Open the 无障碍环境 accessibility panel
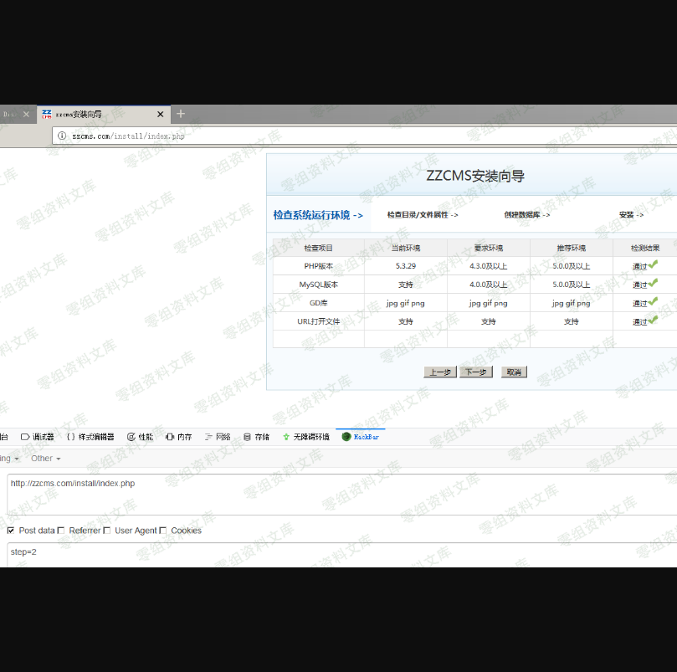This screenshot has height=672, width=677. [305, 437]
